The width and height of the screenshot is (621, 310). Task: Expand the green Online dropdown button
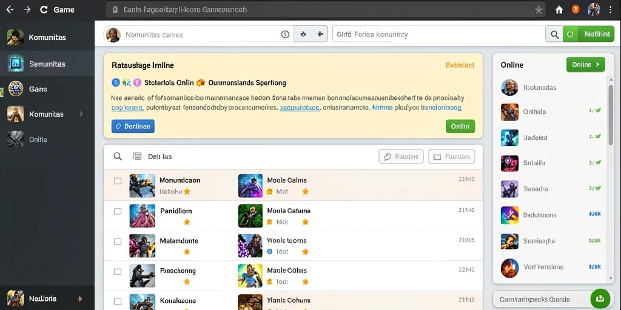pyautogui.click(x=585, y=64)
